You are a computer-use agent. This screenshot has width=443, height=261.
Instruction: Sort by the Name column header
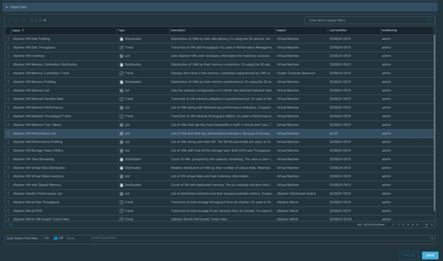pyautogui.click(x=16, y=31)
